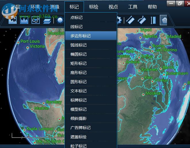Select the vertical height ruler tool

pyautogui.click(x=153, y=20)
